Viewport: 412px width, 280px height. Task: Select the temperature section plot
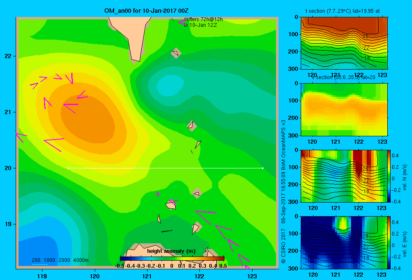coord(344,43)
